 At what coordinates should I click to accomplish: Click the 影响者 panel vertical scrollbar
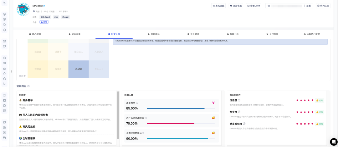click(118, 115)
